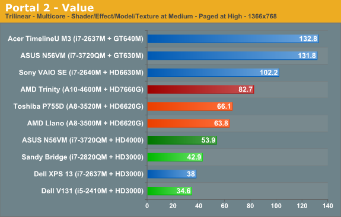Screen dimensions: 341x217
Task: Click the value 132.8 on the top bar
Action: point(308,38)
